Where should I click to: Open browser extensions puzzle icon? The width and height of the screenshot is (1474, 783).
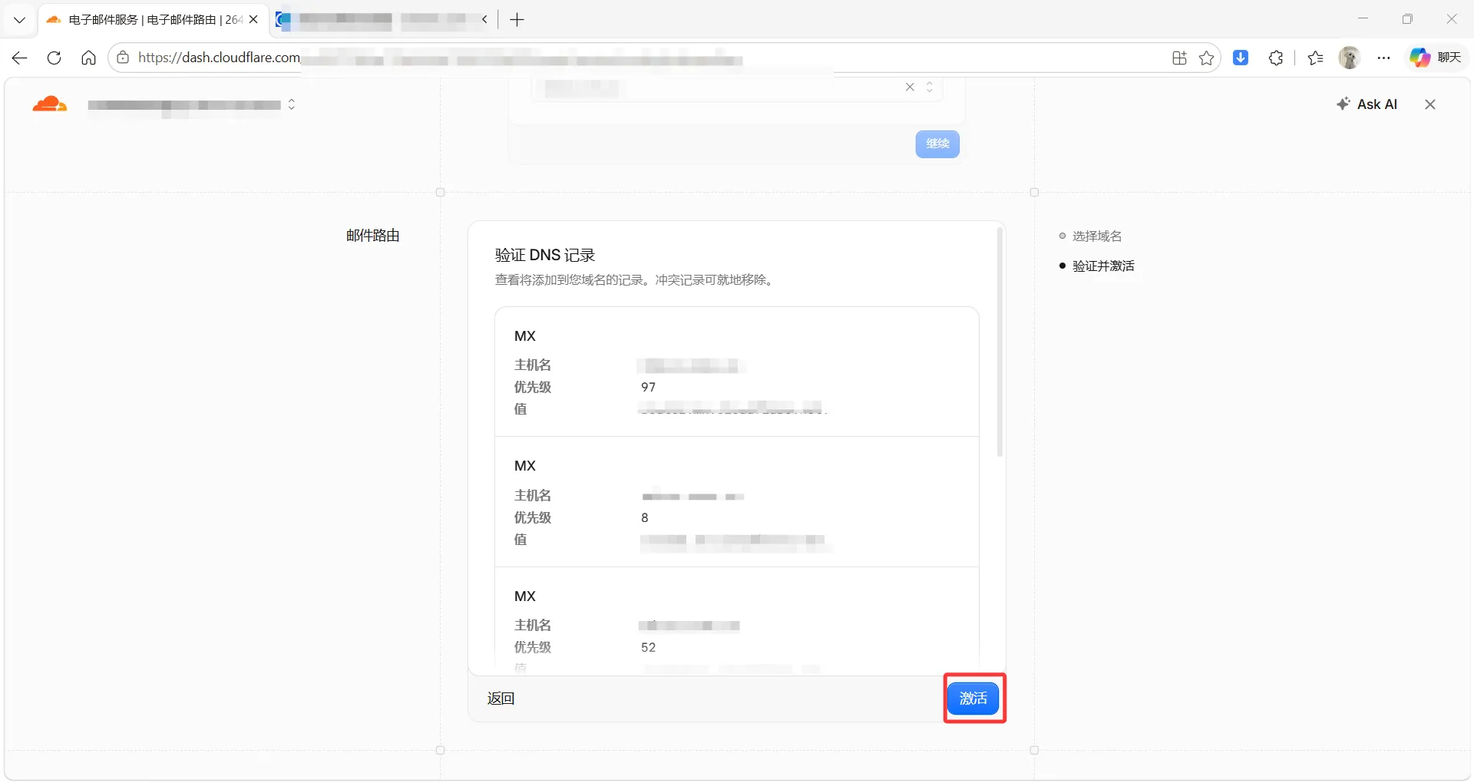(1276, 58)
